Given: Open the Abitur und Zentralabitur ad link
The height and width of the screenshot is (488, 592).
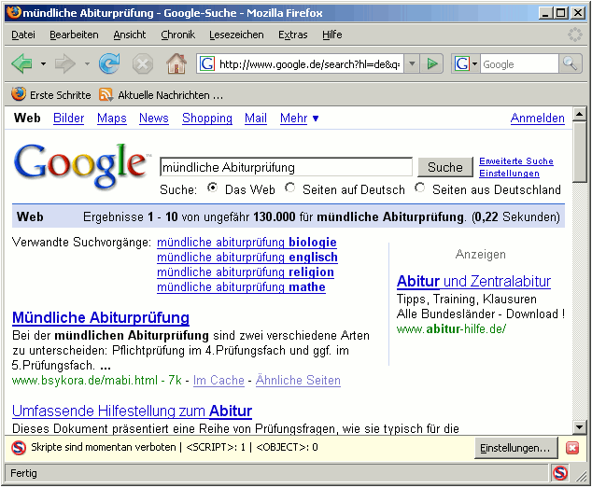Looking at the screenshot, I should (x=473, y=282).
